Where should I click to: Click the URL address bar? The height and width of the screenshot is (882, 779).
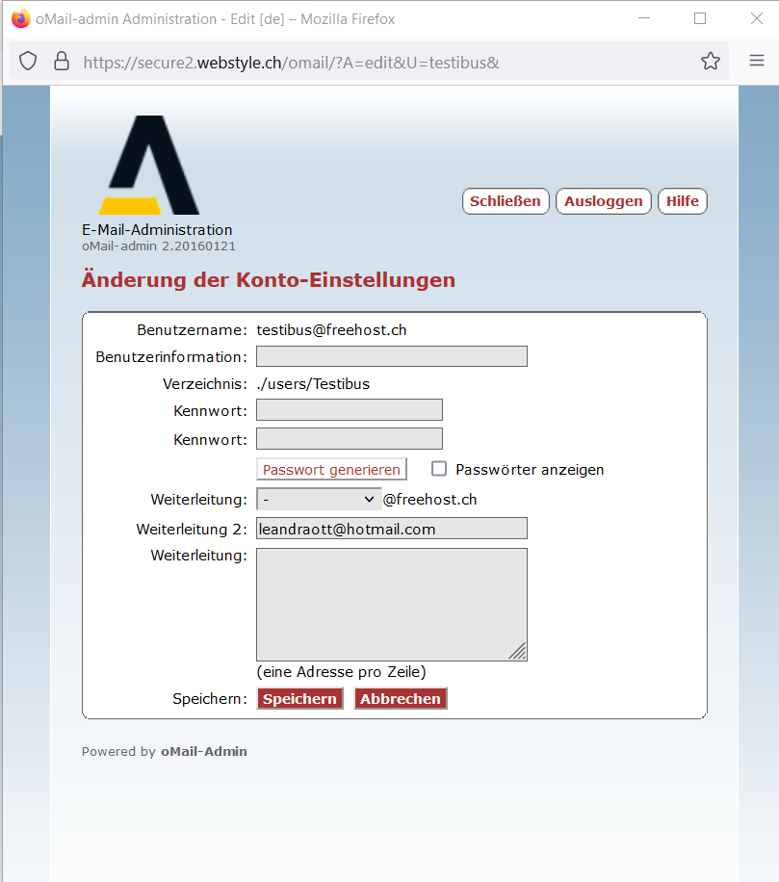(385, 62)
